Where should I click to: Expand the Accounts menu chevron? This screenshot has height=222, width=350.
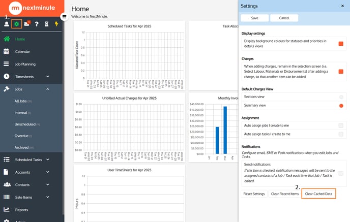47,172
